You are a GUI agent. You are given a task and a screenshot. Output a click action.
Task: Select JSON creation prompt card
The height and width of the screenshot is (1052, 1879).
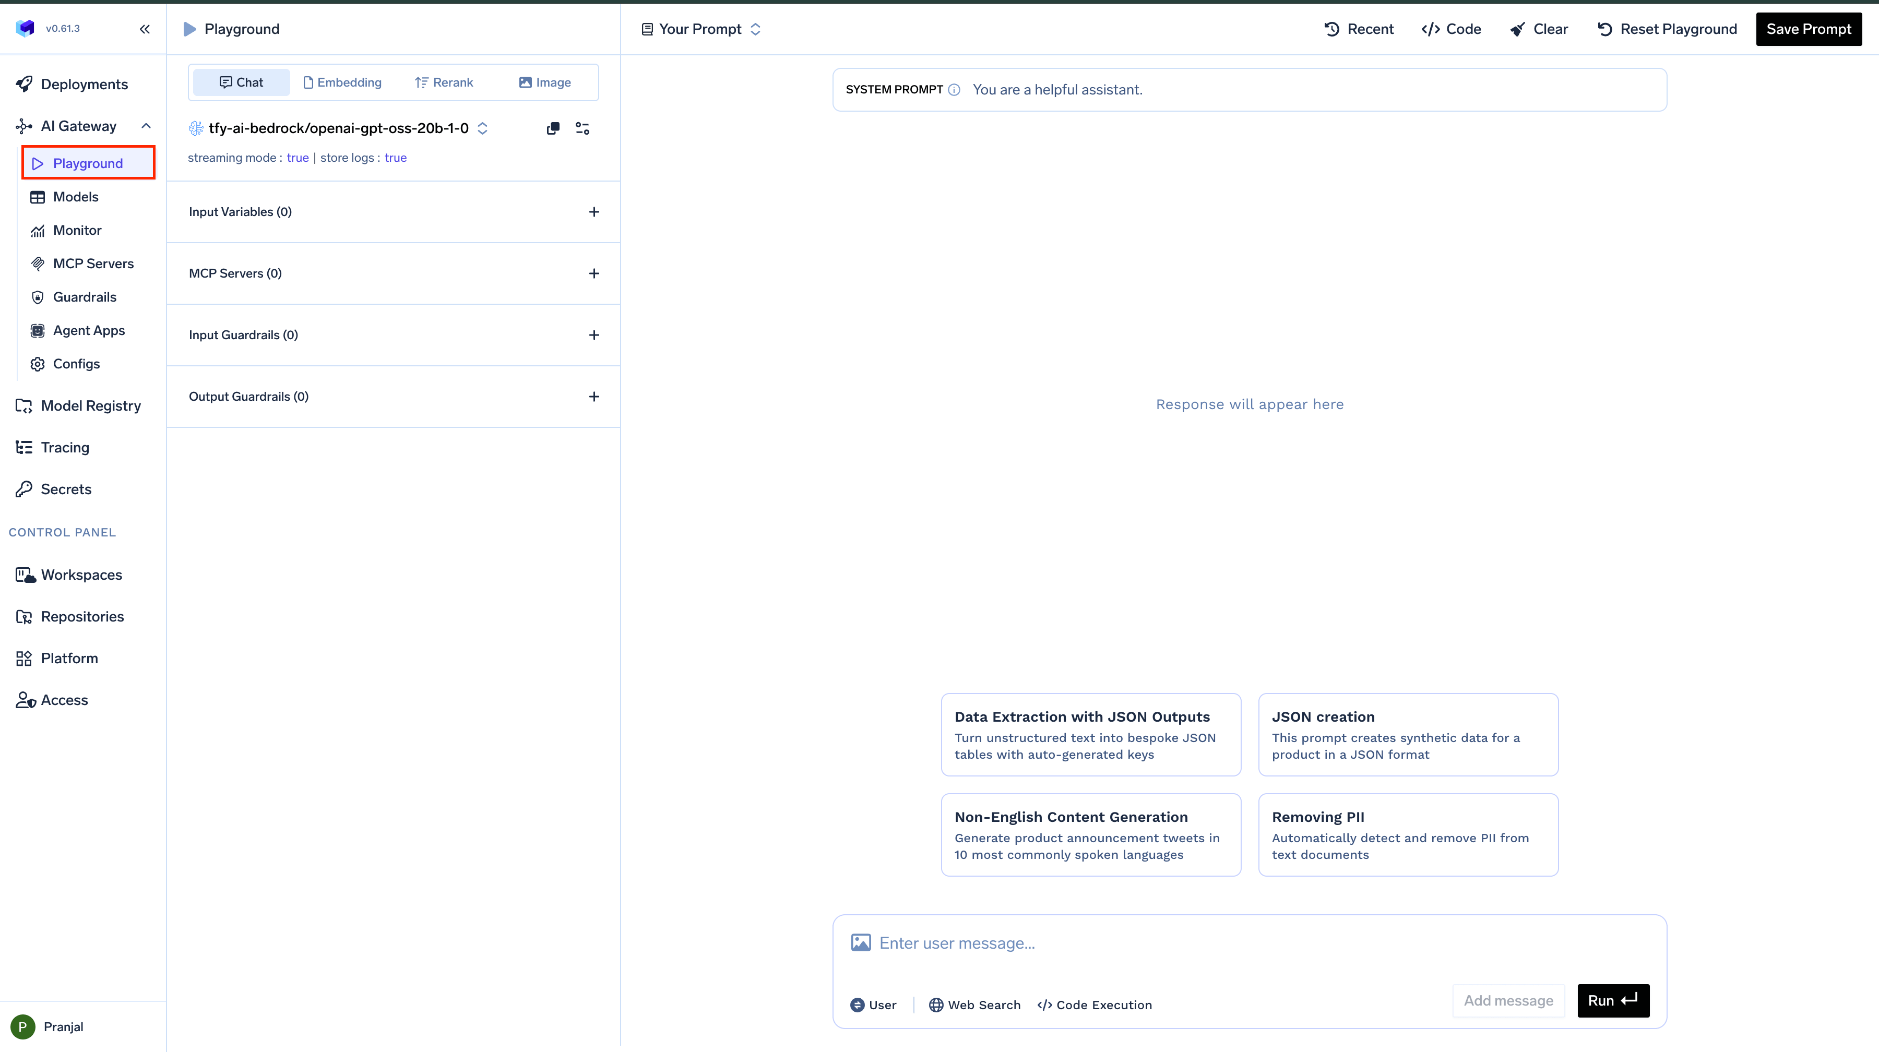click(1408, 735)
